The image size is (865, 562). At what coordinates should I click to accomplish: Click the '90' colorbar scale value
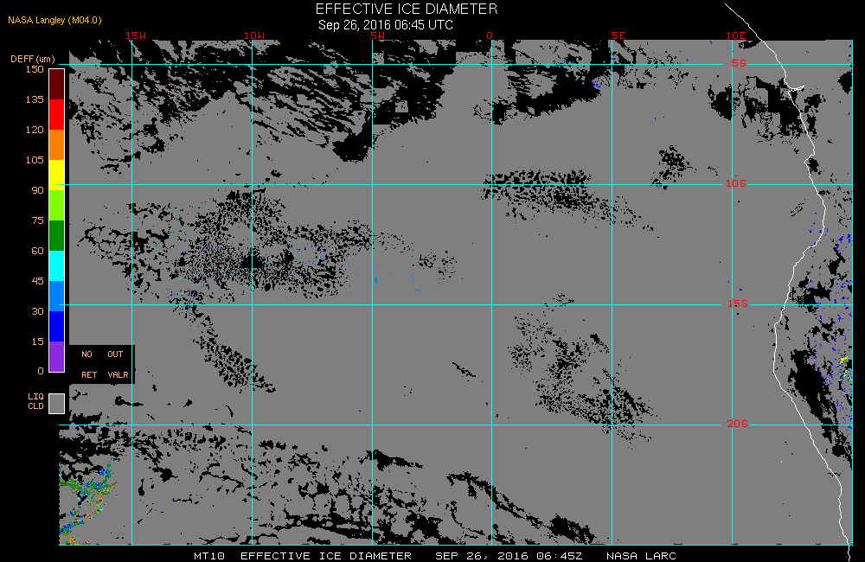[x=37, y=190]
